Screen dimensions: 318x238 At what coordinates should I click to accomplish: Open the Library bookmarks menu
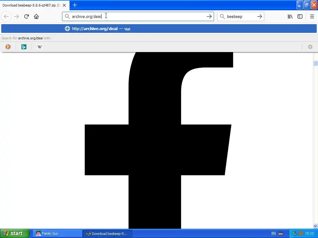point(290,17)
